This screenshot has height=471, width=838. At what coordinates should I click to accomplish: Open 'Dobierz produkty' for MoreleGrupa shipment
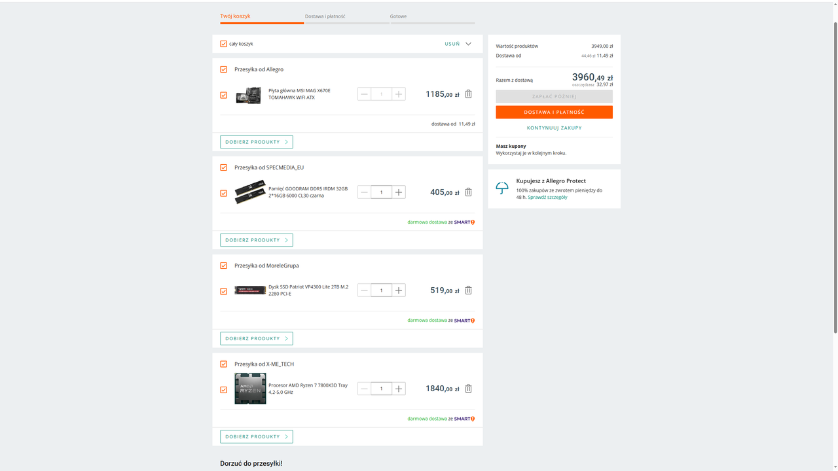257,338
